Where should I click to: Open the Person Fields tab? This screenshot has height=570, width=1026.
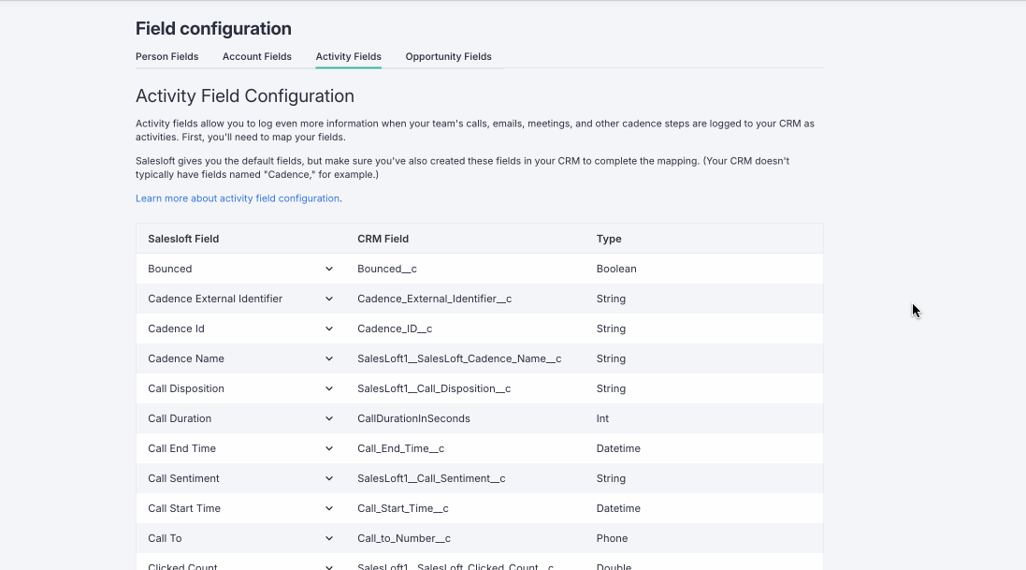(166, 56)
